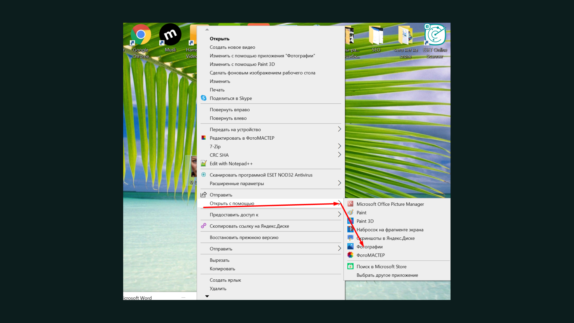Expand Передать на устройство submenu arrow
This screenshot has width=574, height=323.
(x=339, y=129)
